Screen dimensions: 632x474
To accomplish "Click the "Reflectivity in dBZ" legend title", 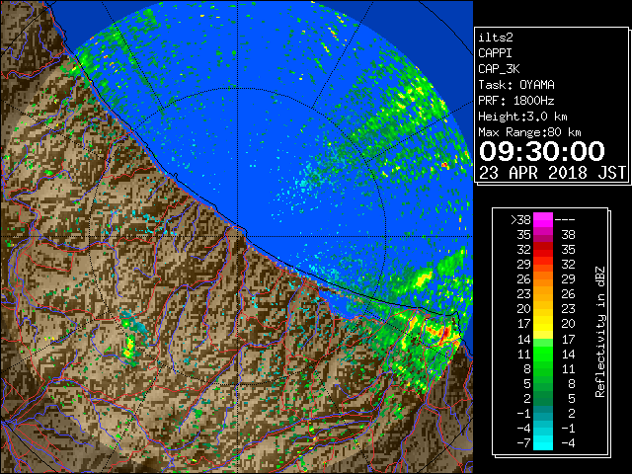I will [x=599, y=332].
